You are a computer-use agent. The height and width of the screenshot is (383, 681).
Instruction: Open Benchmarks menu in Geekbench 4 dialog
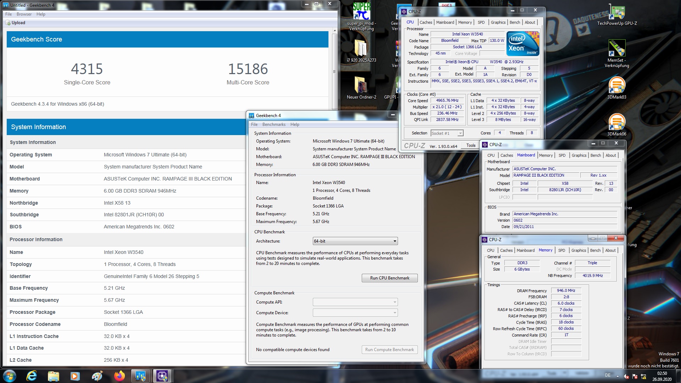(274, 124)
